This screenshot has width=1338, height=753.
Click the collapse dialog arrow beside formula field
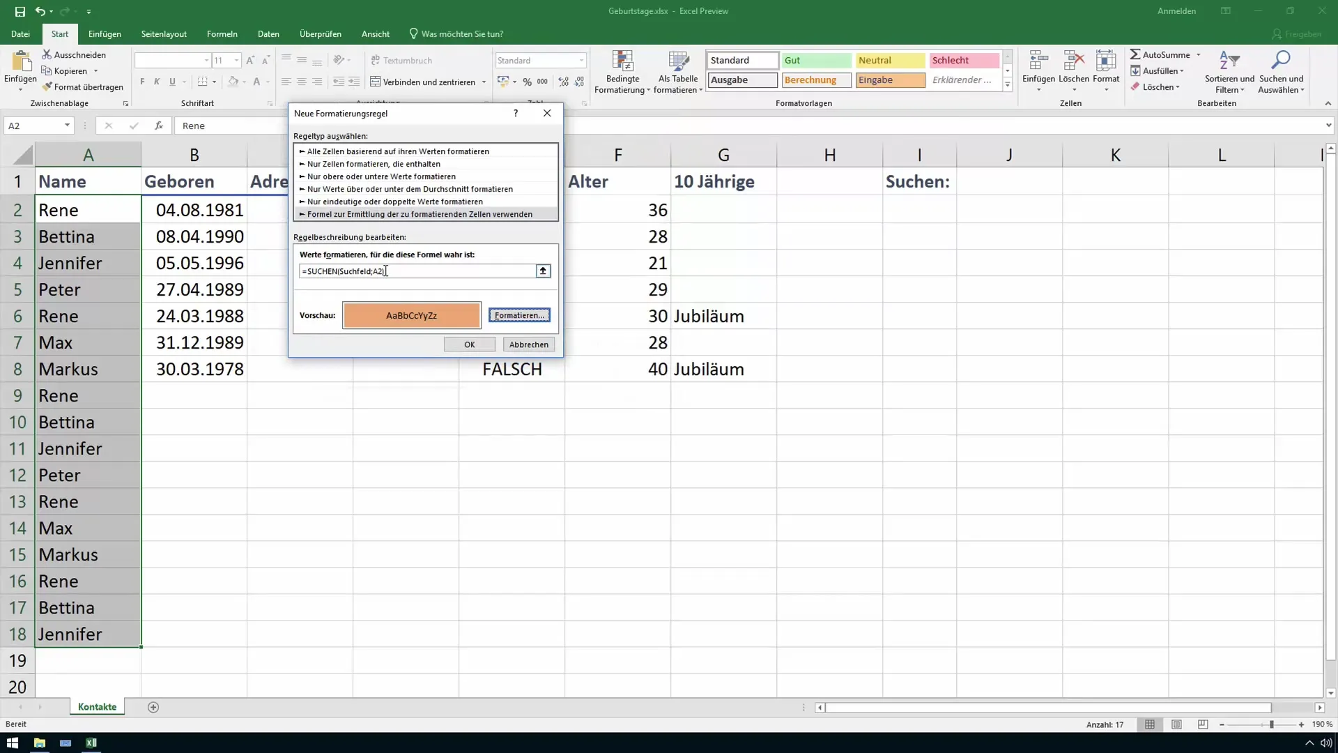543,271
